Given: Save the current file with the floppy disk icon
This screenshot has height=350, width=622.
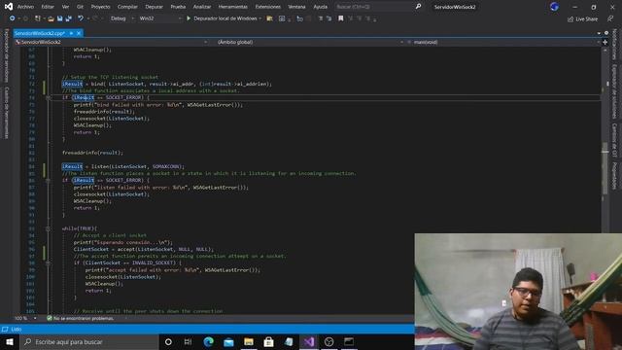Looking at the screenshot, I should click(60, 18).
